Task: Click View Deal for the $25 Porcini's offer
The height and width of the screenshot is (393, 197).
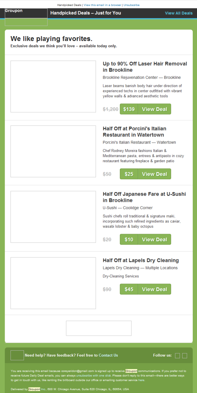Action: pyautogui.click(x=154, y=174)
